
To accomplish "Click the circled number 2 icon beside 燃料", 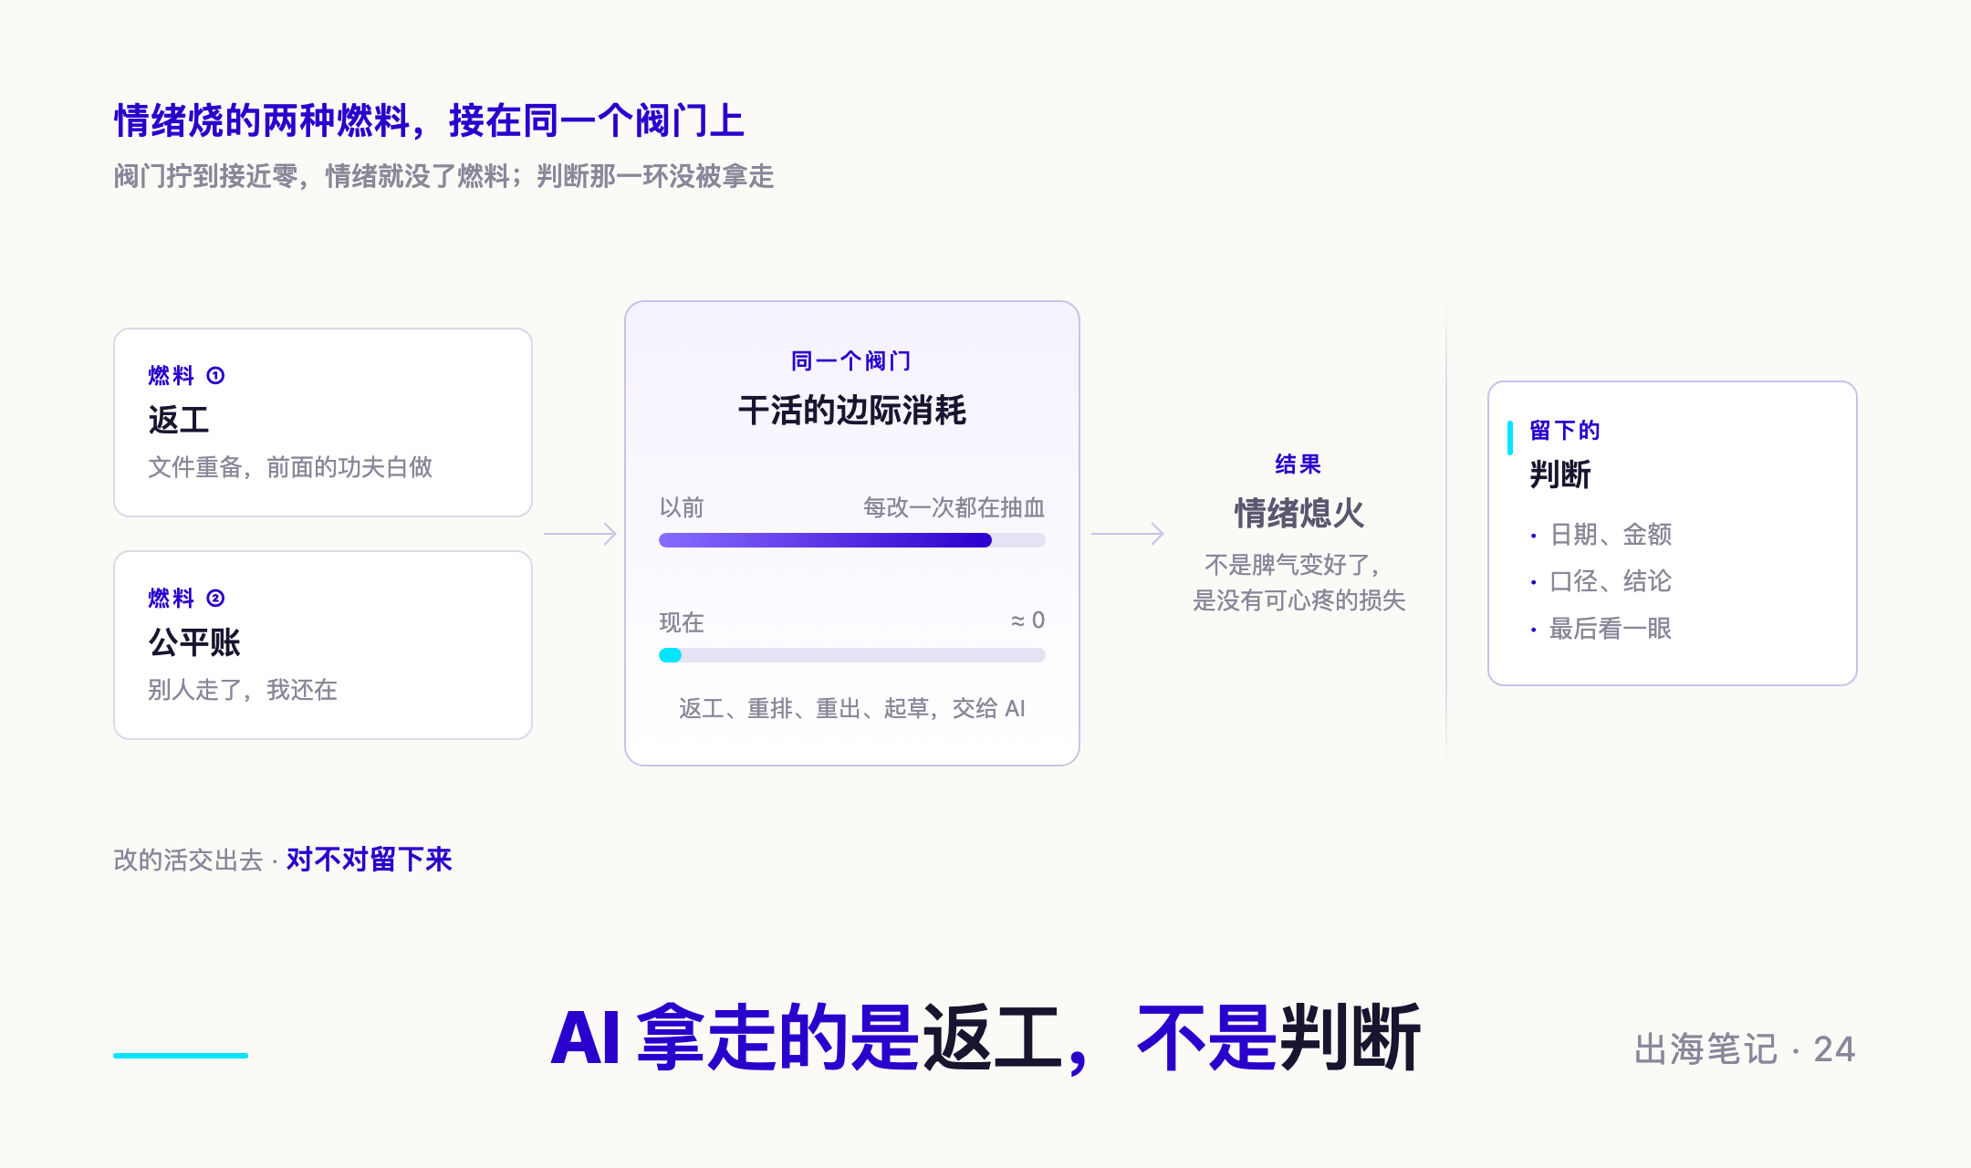I will [215, 598].
